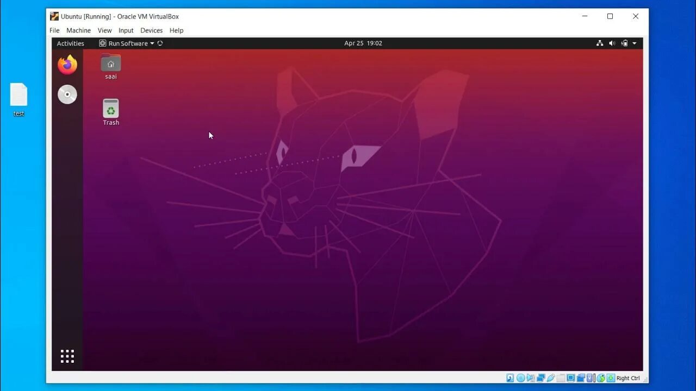Open Firefox from the Ubuntu dock
Screen dimensions: 696x391
(67, 65)
